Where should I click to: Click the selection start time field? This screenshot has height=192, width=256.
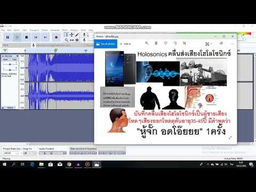coord(83,153)
